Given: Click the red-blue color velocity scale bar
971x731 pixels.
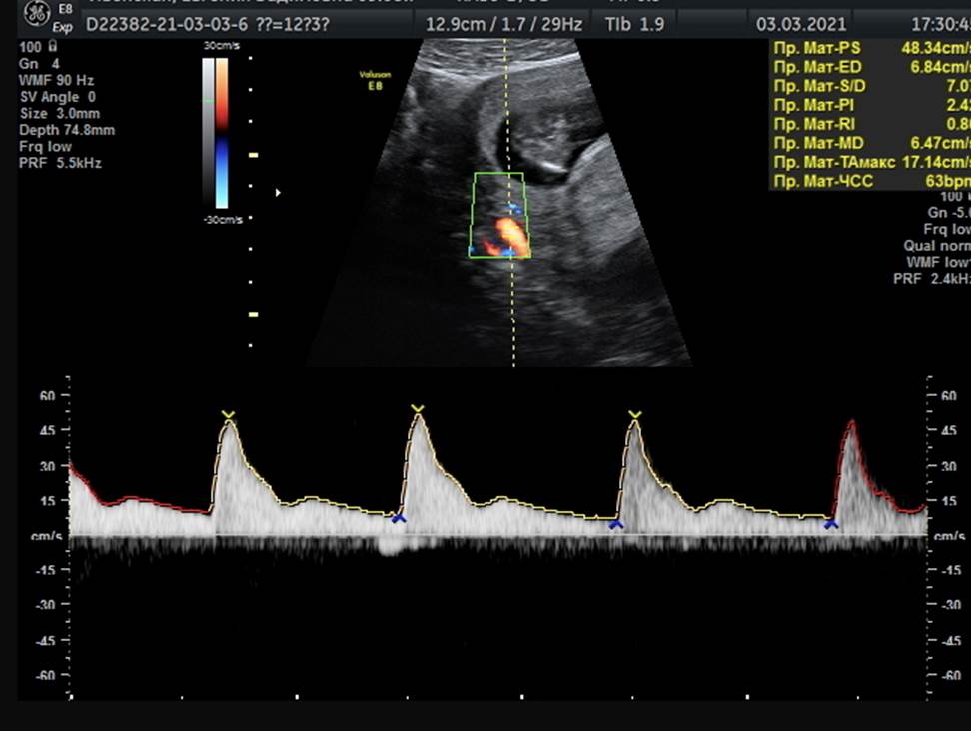Looking at the screenshot, I should click(x=222, y=133).
